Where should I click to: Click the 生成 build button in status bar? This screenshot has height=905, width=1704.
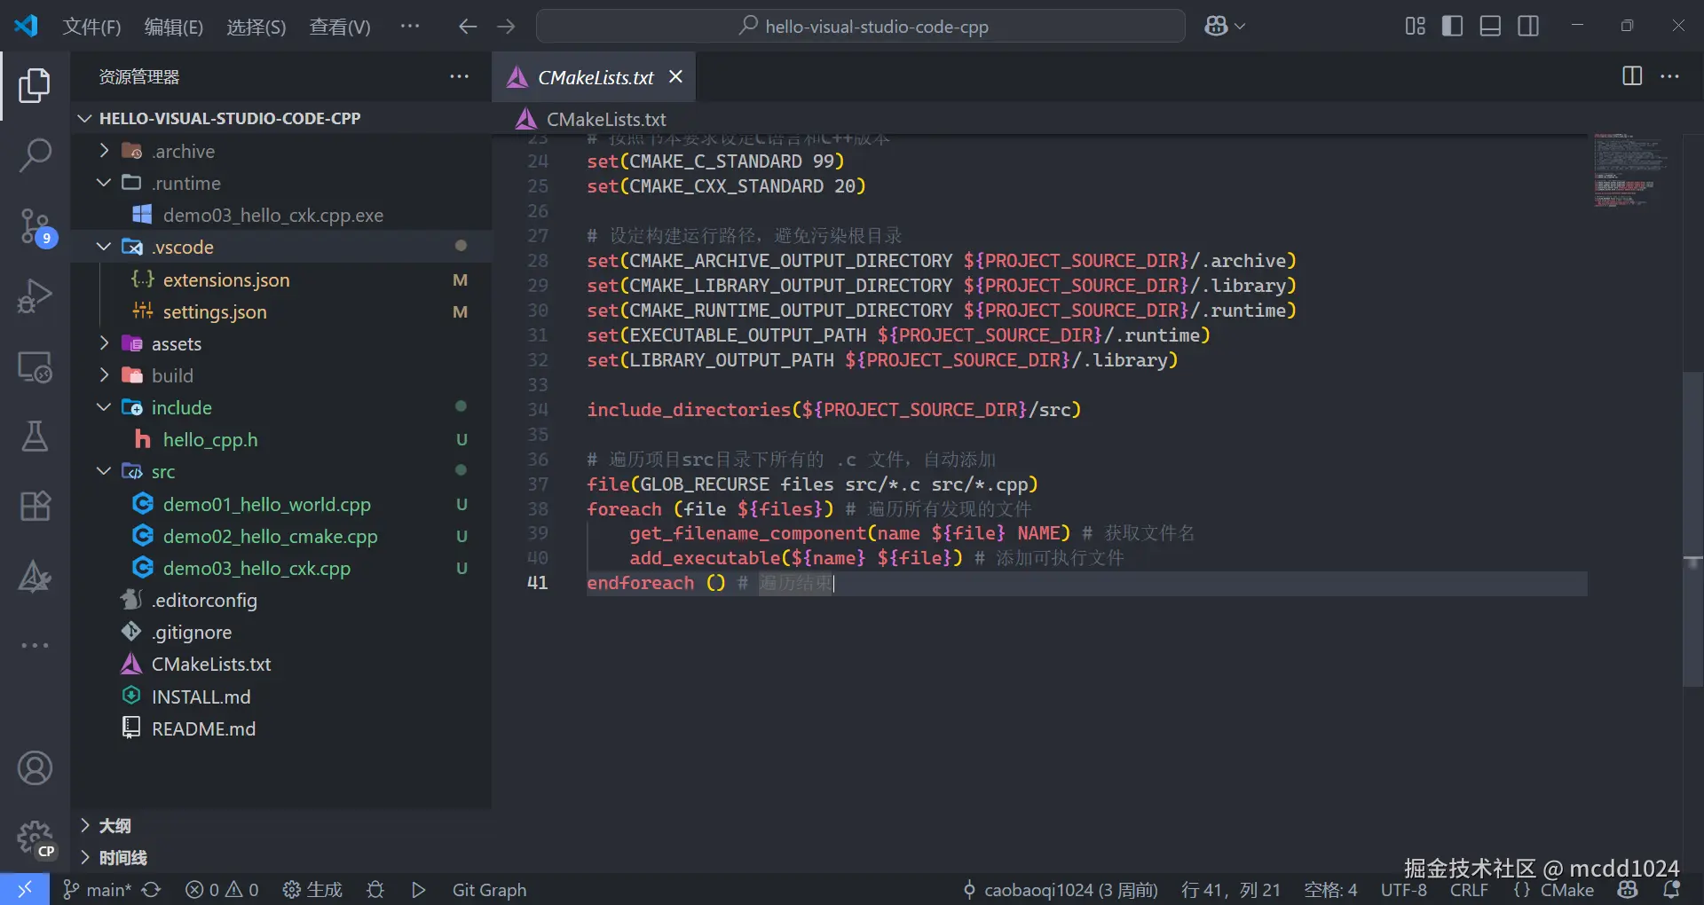[x=312, y=890]
